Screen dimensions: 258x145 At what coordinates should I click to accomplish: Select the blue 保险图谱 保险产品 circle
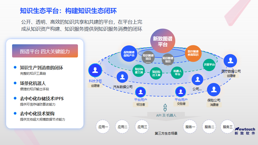pos(129,54)
